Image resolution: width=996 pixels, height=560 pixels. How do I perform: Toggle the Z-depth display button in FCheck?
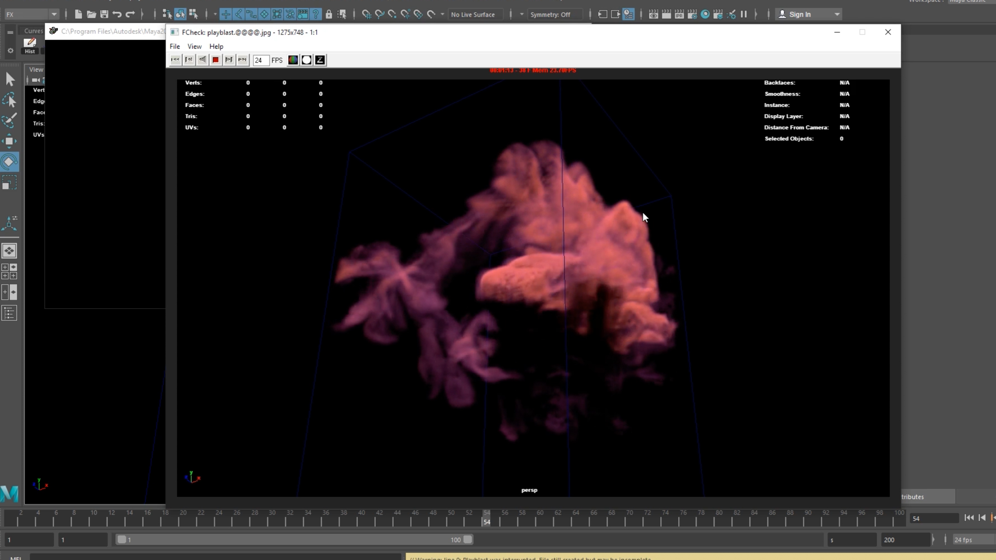tap(320, 60)
